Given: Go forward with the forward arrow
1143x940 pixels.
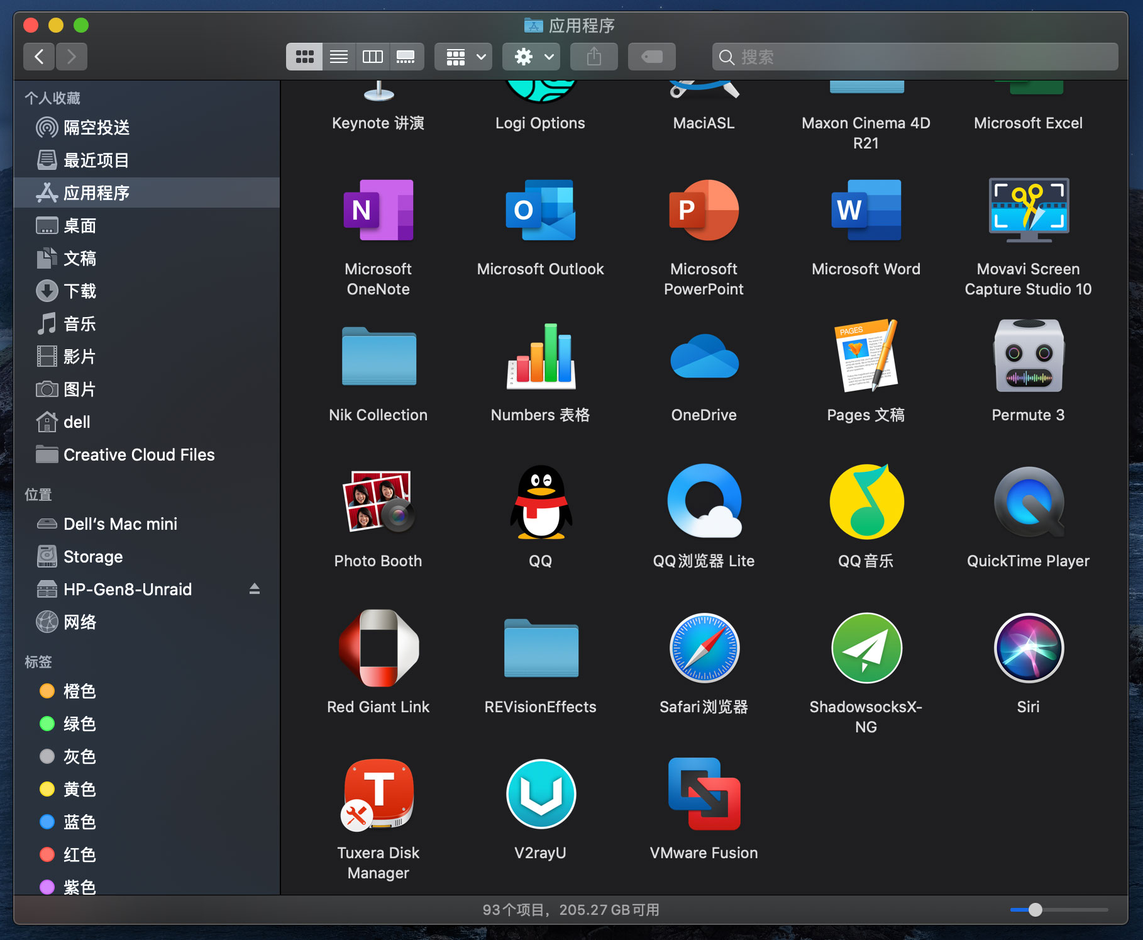Looking at the screenshot, I should (72, 57).
